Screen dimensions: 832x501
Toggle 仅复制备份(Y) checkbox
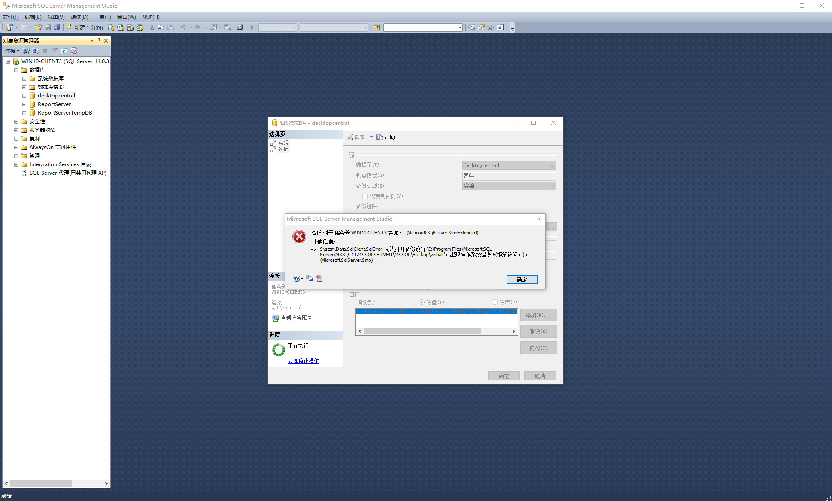365,196
